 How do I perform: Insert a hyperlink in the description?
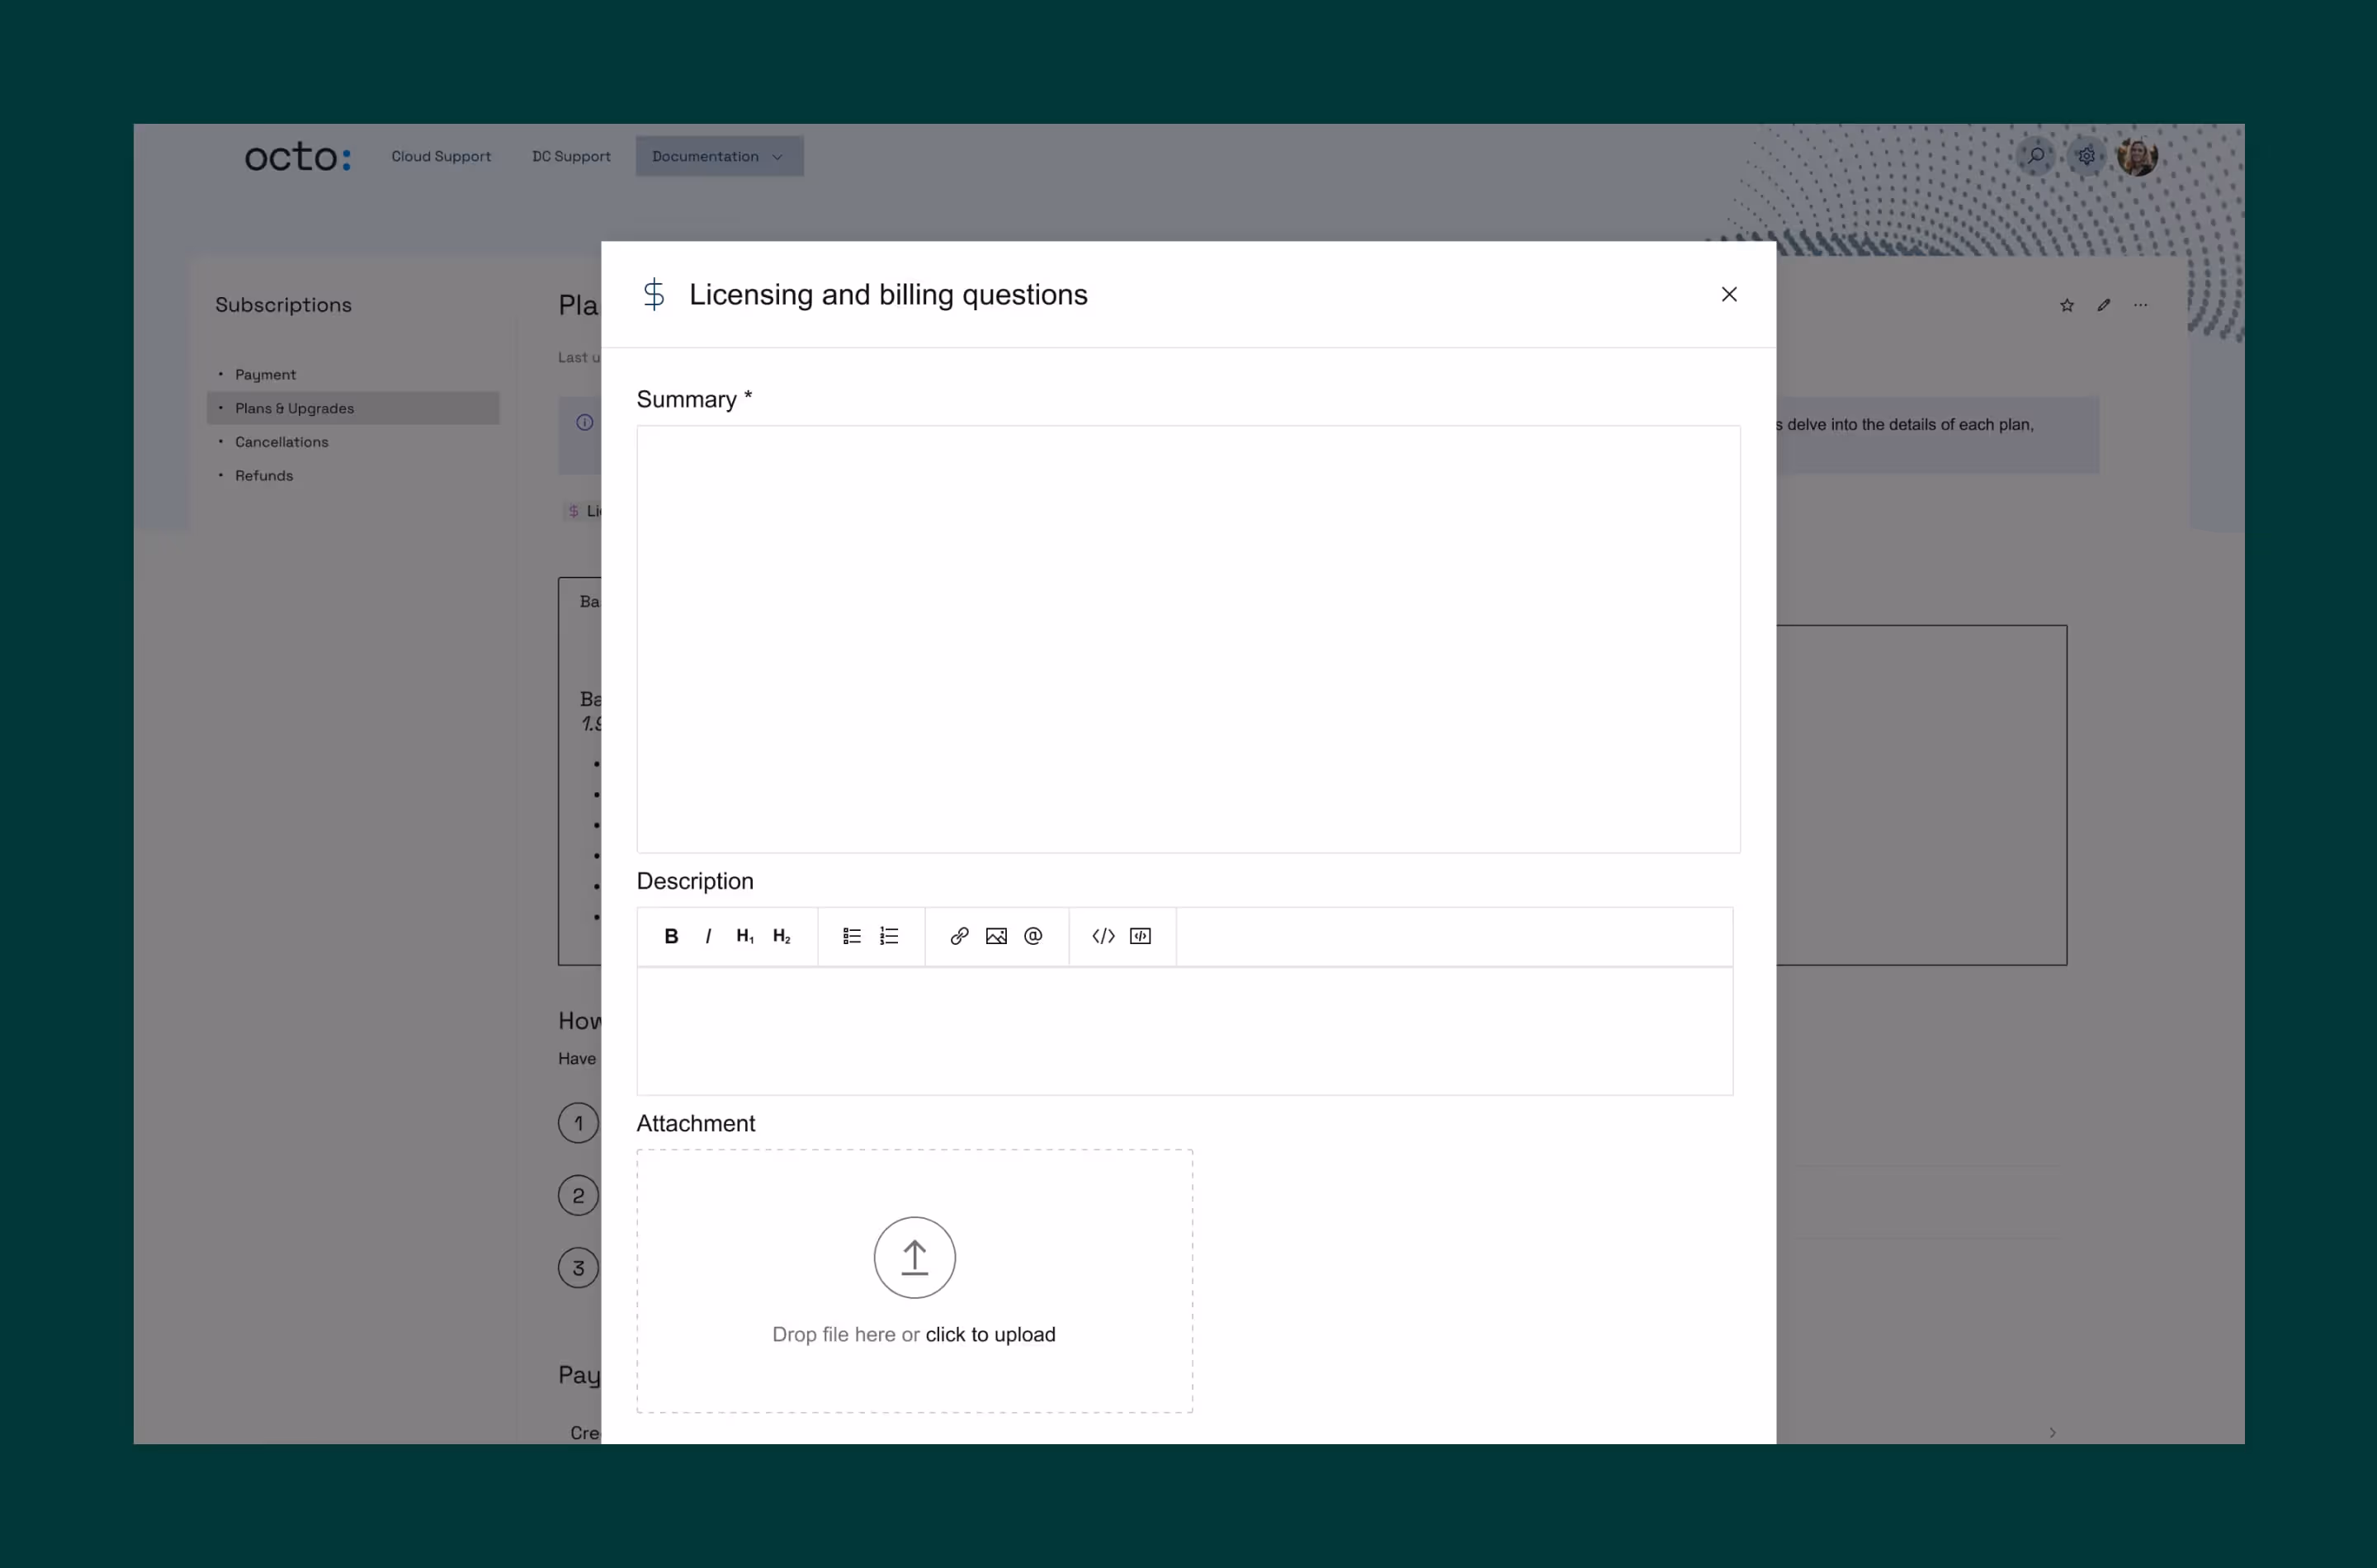959,936
